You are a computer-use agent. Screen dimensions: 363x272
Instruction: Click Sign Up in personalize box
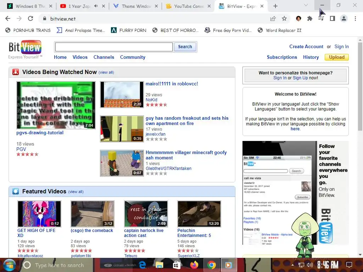300,78
